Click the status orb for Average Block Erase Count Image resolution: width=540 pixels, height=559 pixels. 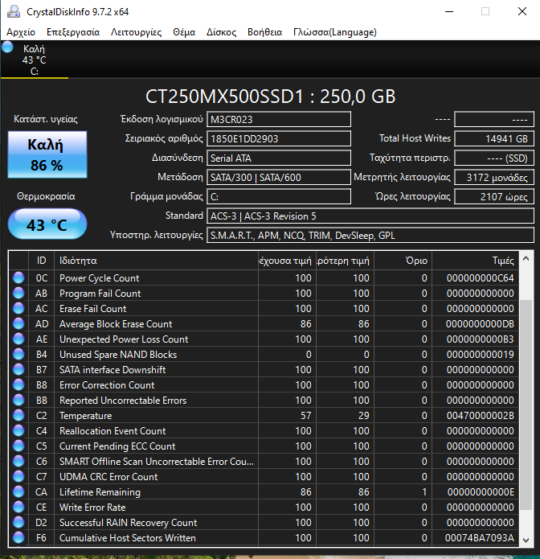coord(18,324)
